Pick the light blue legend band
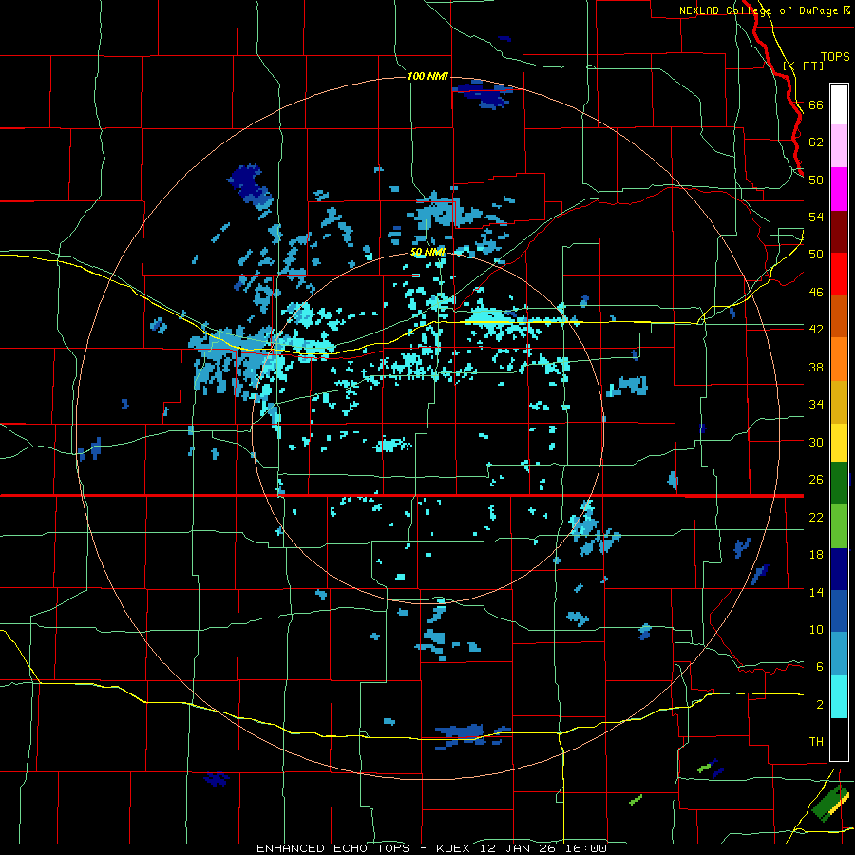This screenshot has height=855, width=855. click(839, 654)
